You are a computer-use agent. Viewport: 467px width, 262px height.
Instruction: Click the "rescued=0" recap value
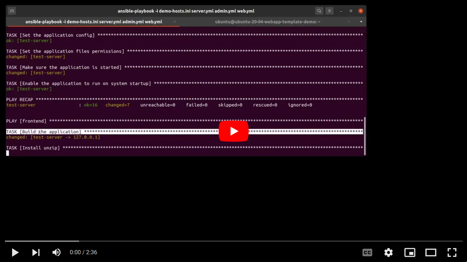point(265,105)
